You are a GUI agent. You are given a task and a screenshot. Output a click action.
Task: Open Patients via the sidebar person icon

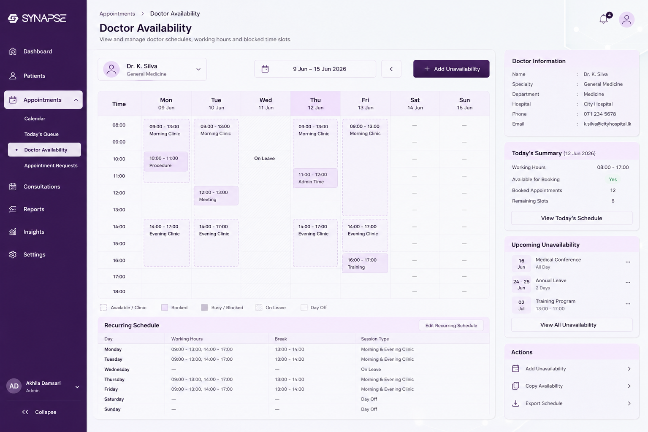13,76
